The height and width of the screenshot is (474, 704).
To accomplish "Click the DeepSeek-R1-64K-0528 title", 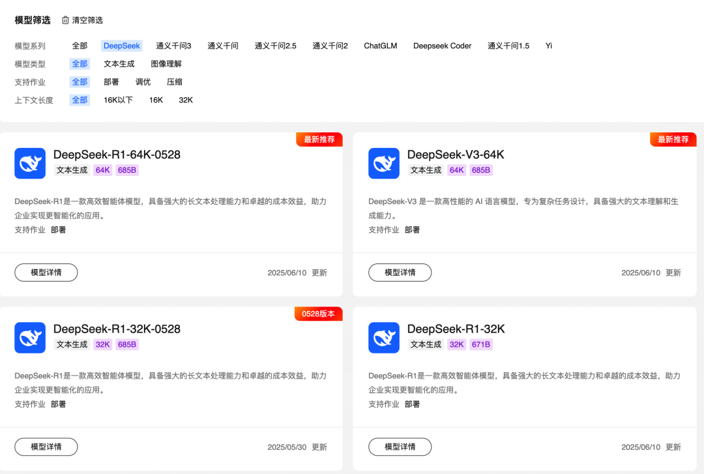I will [117, 155].
